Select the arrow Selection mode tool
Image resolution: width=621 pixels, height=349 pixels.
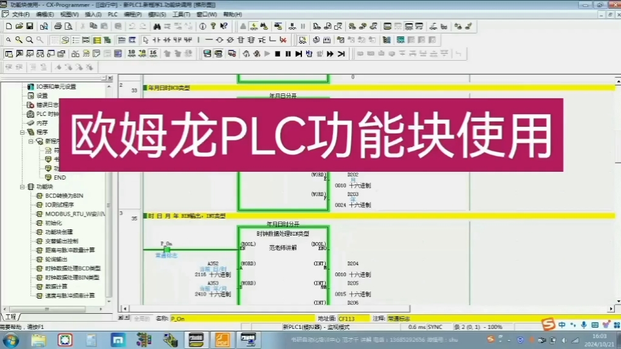click(x=145, y=40)
